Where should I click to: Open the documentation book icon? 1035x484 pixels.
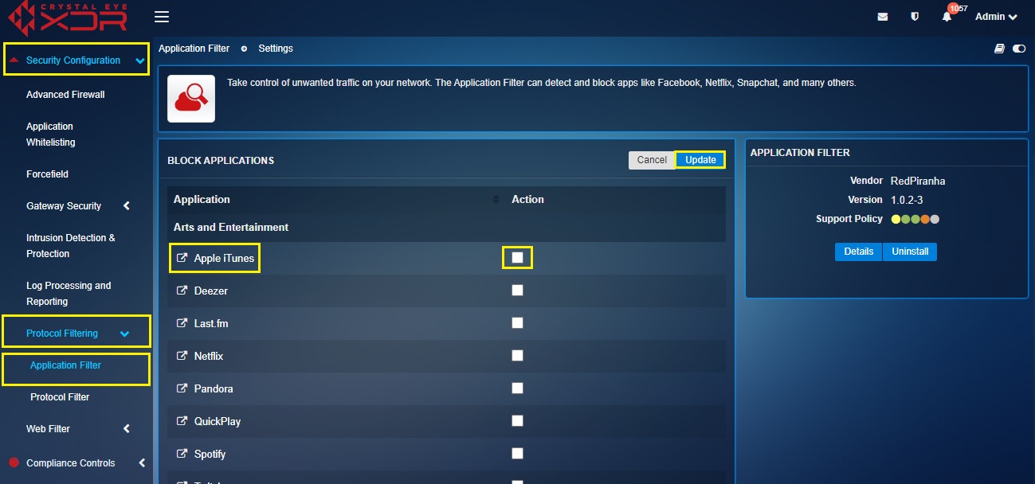[x=999, y=49]
